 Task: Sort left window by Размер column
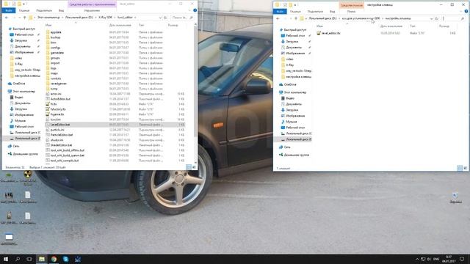point(173,25)
